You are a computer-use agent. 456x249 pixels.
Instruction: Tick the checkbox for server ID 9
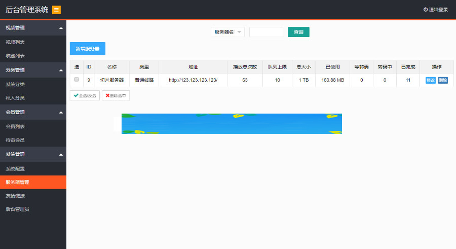77,80
